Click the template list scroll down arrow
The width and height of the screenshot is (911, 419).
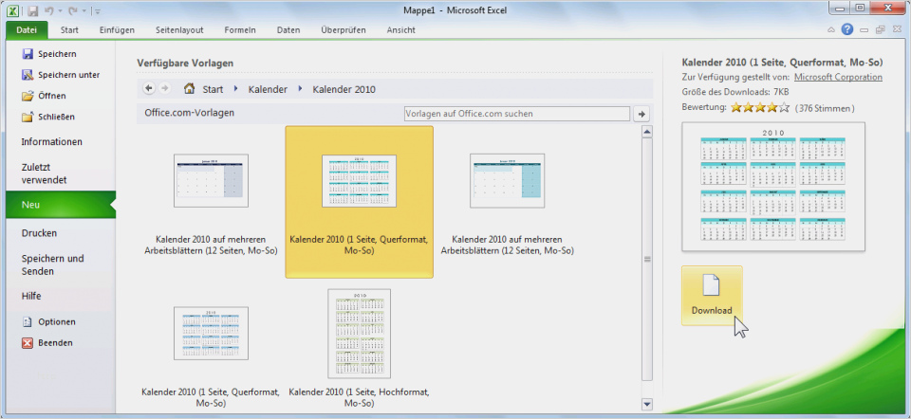tap(647, 404)
